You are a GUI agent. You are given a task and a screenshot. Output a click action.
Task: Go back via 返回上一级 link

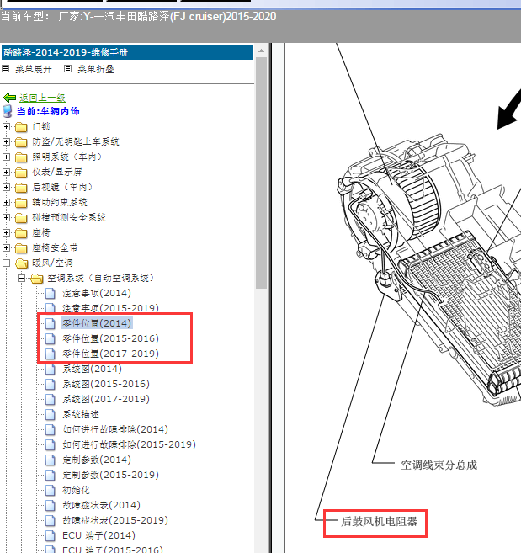coord(42,98)
